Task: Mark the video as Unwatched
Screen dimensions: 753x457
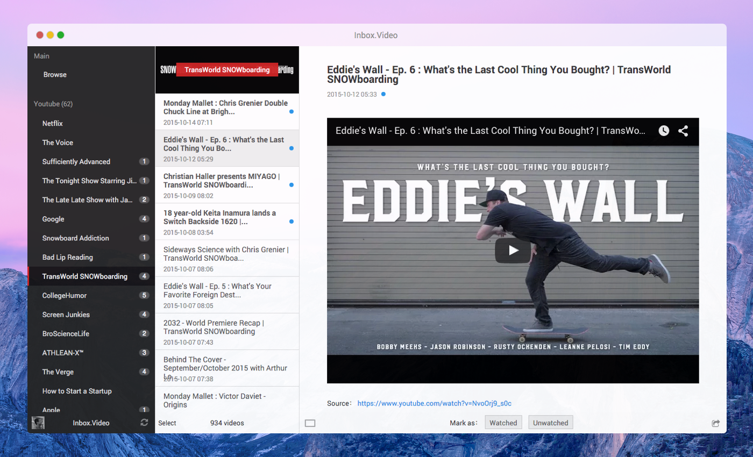Action: coord(551,423)
